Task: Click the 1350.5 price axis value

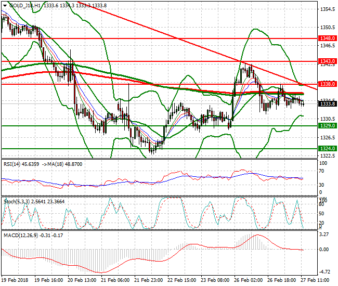Action: [328, 28]
